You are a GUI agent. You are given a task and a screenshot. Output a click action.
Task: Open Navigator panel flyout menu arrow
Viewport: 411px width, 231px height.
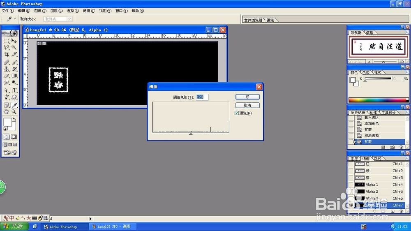(x=407, y=32)
